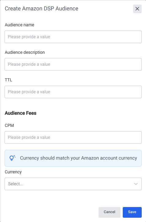The width and height of the screenshot is (146, 222).
Task: Click into the CPM input field
Action: 73,137
